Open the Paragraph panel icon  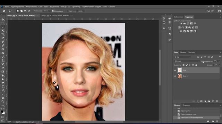[170, 34]
